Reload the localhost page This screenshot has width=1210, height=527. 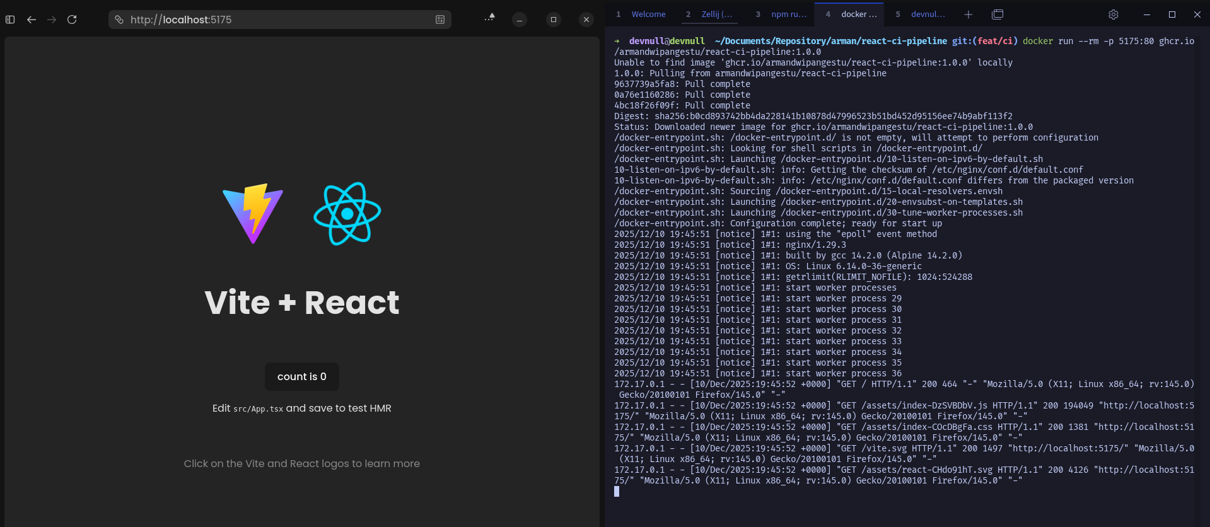(x=72, y=20)
